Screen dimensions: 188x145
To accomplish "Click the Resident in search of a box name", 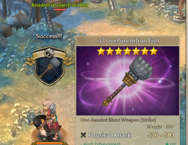I will point(60,5).
